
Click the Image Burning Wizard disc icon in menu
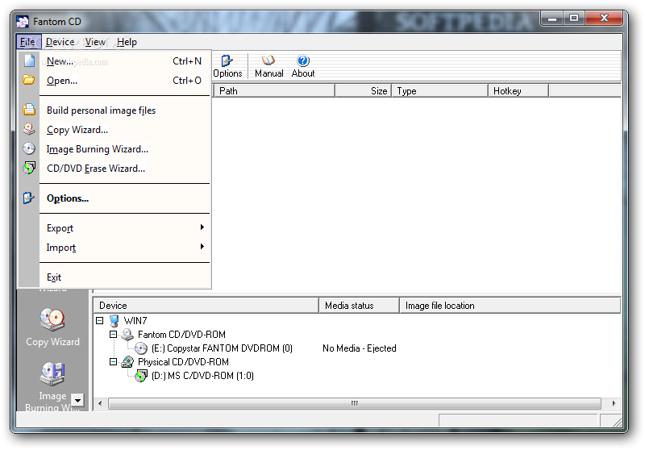[x=29, y=148]
